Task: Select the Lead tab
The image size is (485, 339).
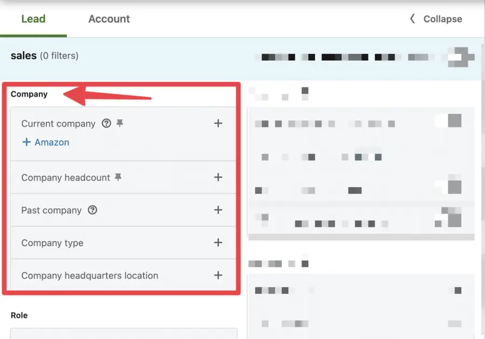Action: (33, 18)
